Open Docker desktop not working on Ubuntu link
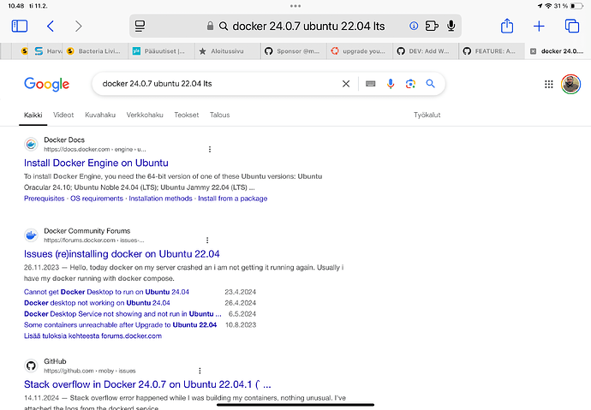Viewport: 591px width, 410px height. [x=97, y=303]
